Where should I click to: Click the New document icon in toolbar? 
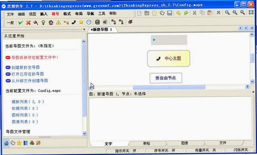pyautogui.click(x=139, y=13)
